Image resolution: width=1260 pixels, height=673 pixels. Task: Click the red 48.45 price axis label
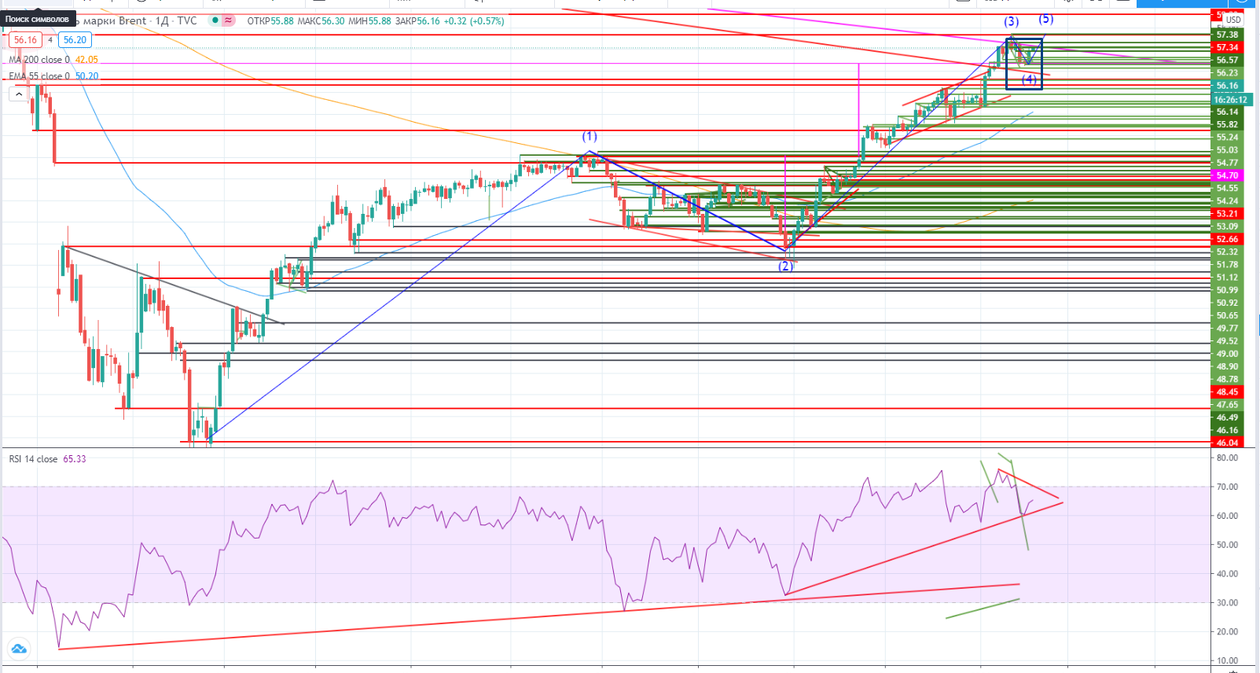1227,392
